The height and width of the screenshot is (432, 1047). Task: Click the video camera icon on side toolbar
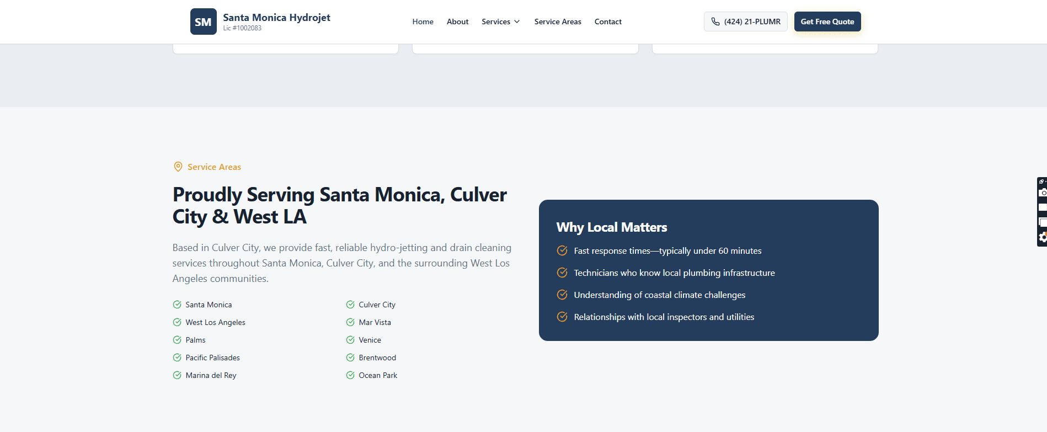[x=1042, y=207]
